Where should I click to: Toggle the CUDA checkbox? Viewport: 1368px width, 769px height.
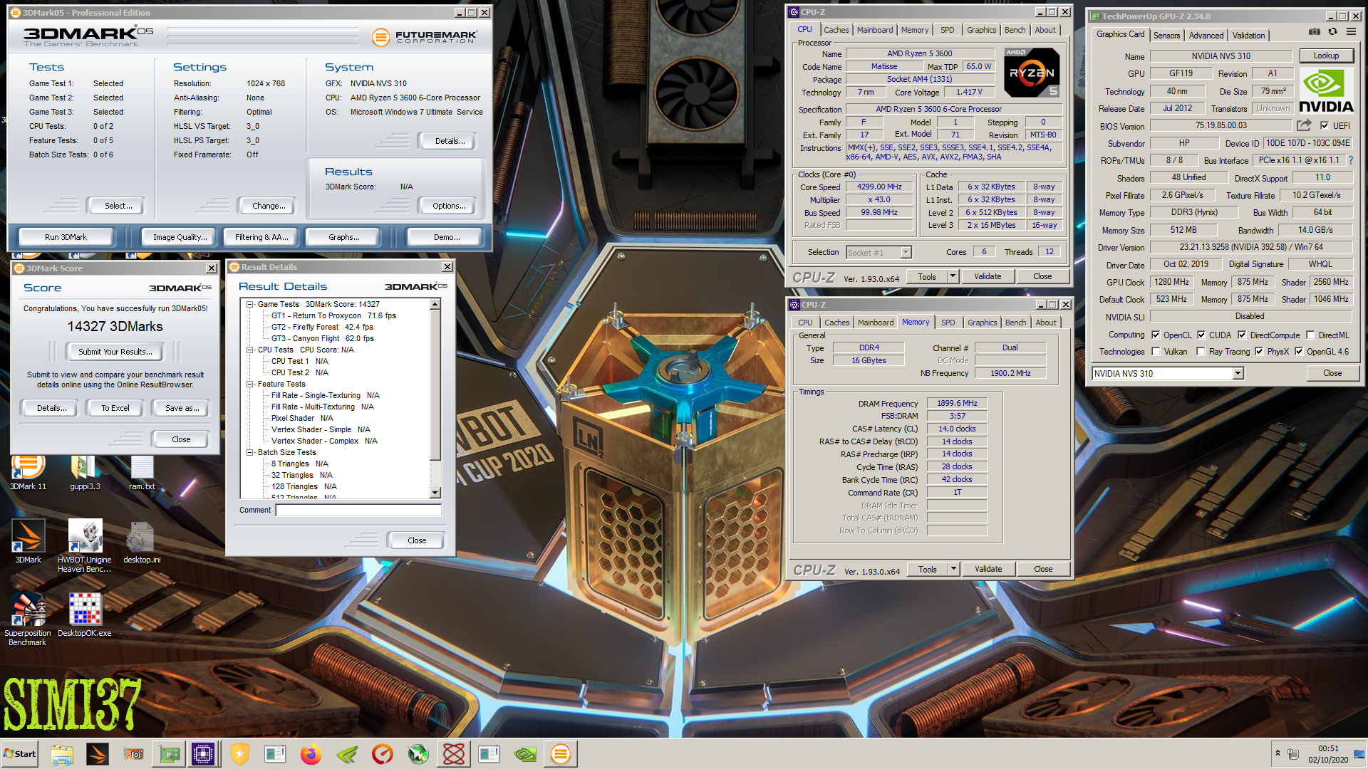pos(1201,335)
